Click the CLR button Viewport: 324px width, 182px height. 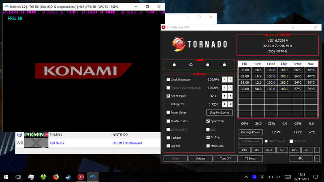pos(307,150)
